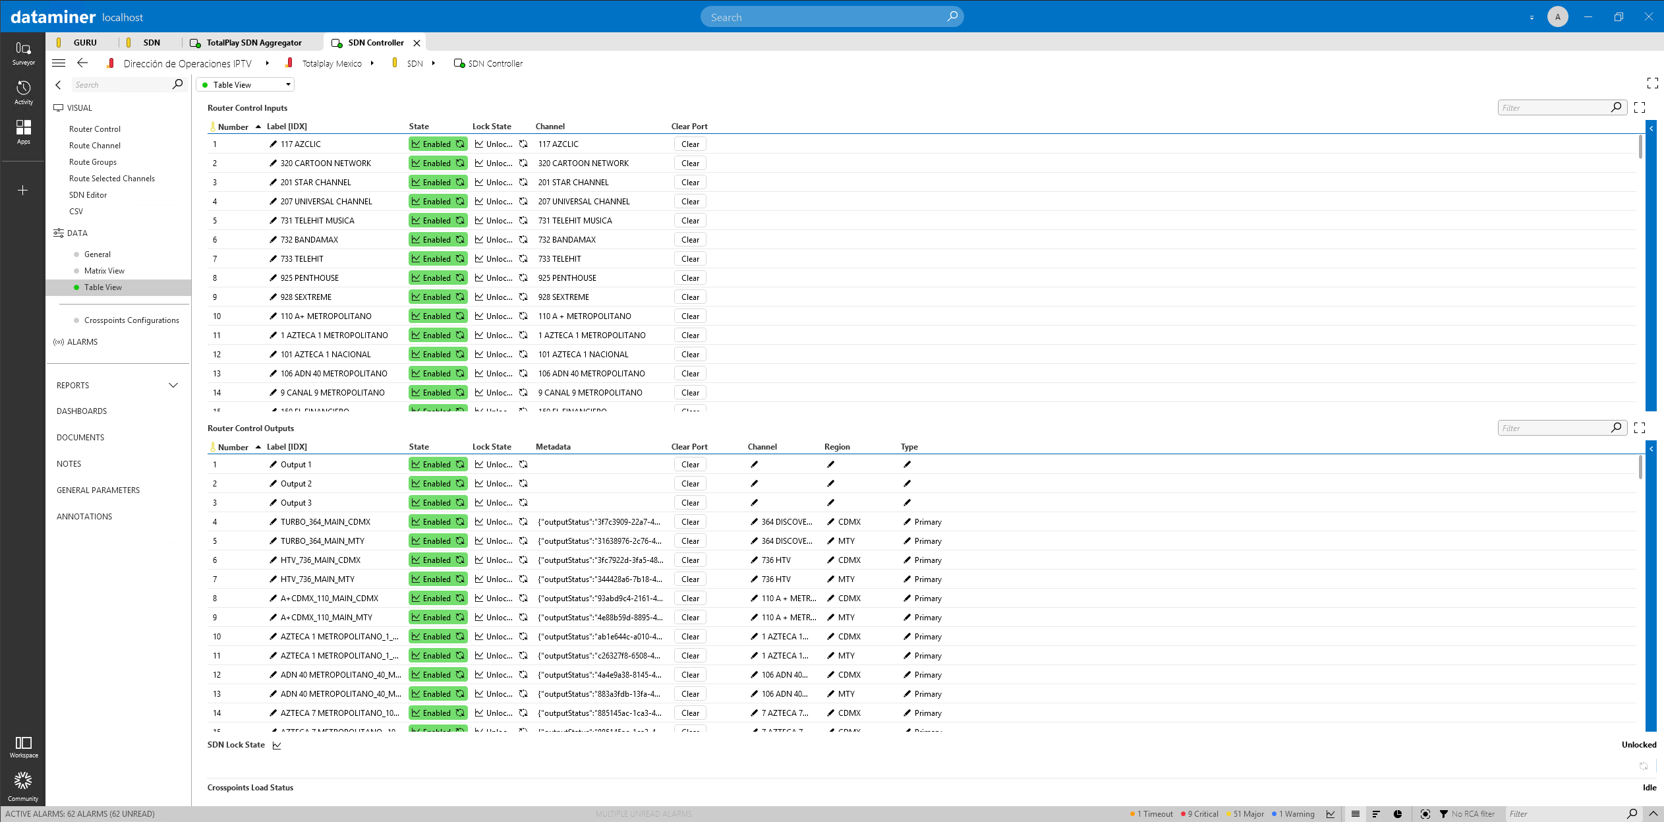1664x822 pixels.
Task: Expand breadcrumb arrow after Totalplay Mexico
Action: click(x=372, y=63)
